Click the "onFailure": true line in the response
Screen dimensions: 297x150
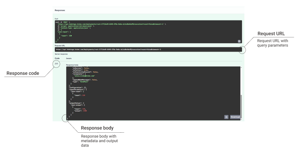pos(80,70)
